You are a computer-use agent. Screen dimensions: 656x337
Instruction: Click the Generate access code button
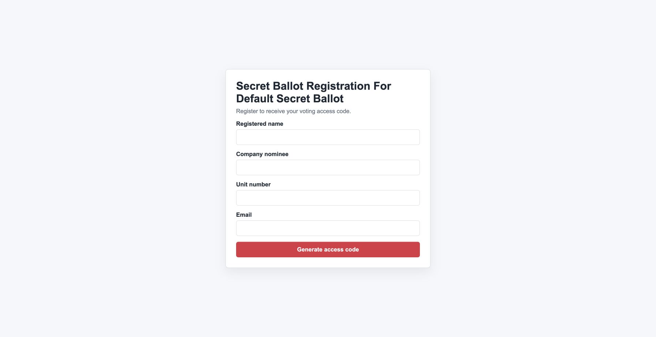tap(328, 250)
